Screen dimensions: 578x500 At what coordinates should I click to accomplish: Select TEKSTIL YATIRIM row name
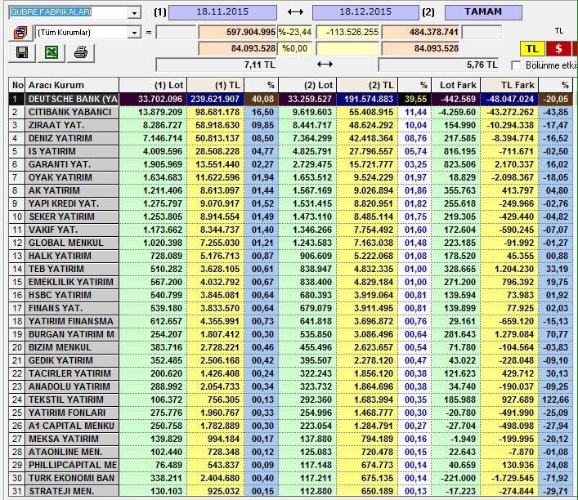pyautogui.click(x=72, y=400)
